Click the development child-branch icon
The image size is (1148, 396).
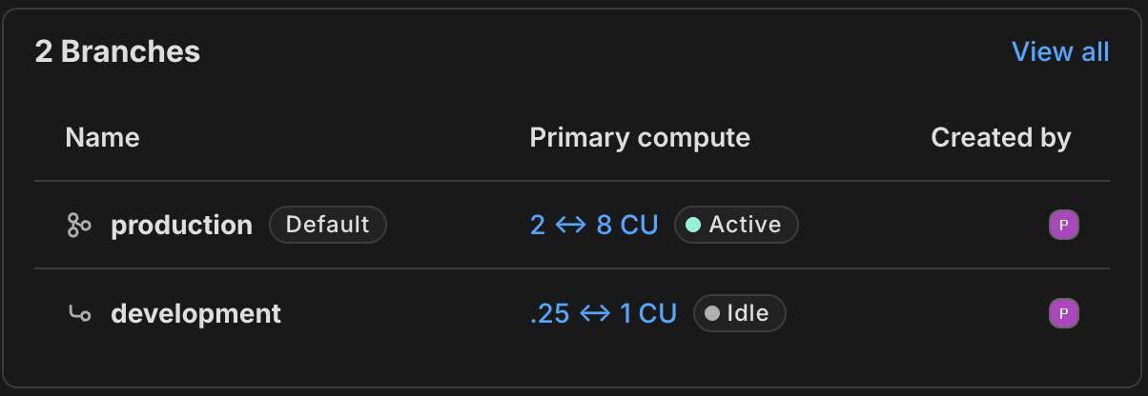(x=80, y=313)
